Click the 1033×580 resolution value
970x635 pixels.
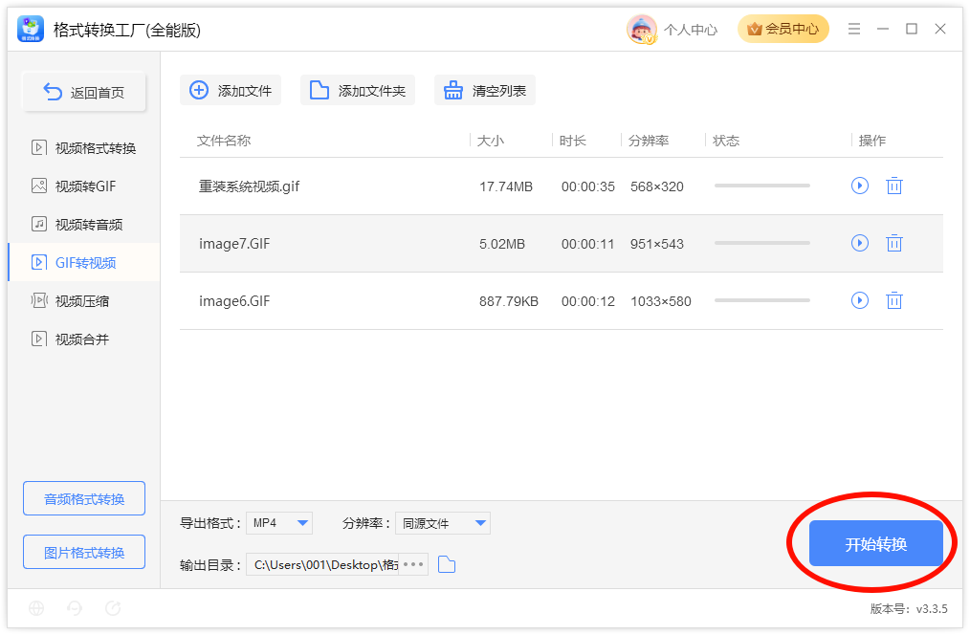coord(661,302)
